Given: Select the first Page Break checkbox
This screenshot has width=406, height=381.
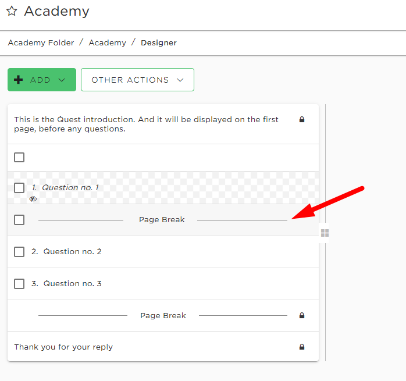Looking at the screenshot, I should pos(19,220).
